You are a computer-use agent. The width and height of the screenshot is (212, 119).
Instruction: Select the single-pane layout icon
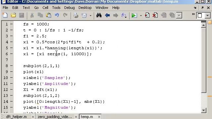pyautogui.click(x=200, y=16)
